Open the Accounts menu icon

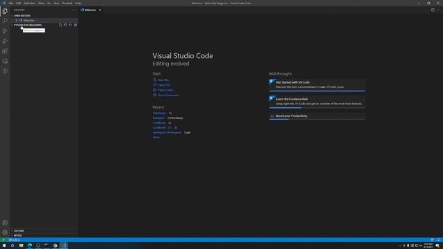5,223
